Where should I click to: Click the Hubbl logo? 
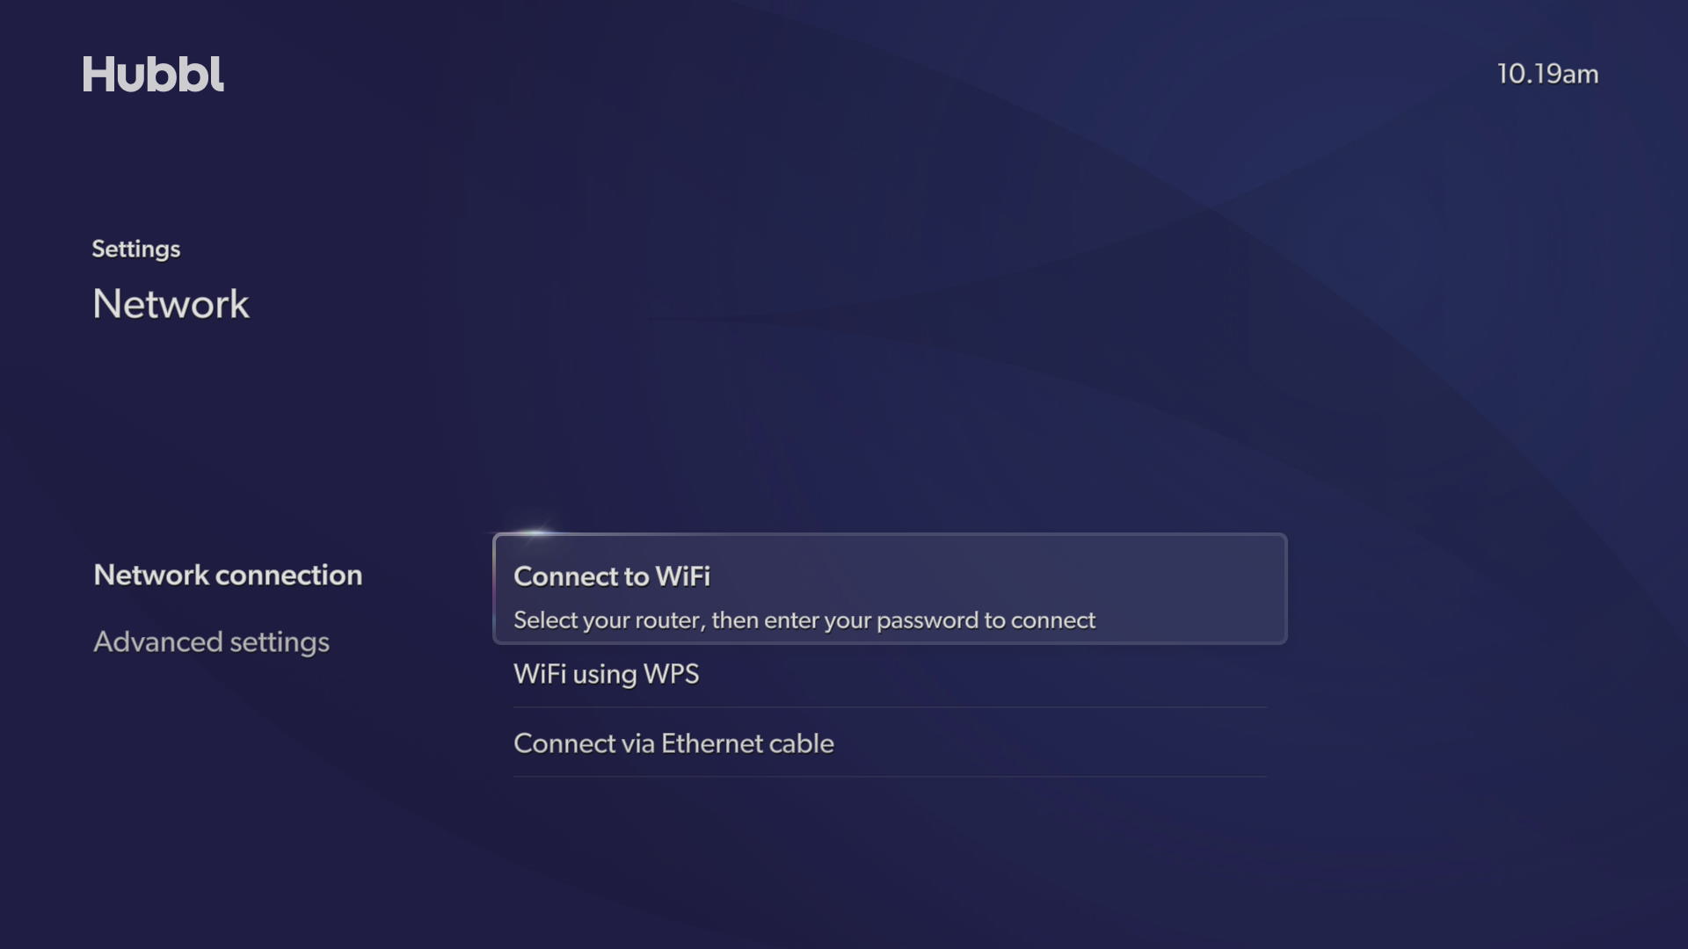pyautogui.click(x=153, y=75)
